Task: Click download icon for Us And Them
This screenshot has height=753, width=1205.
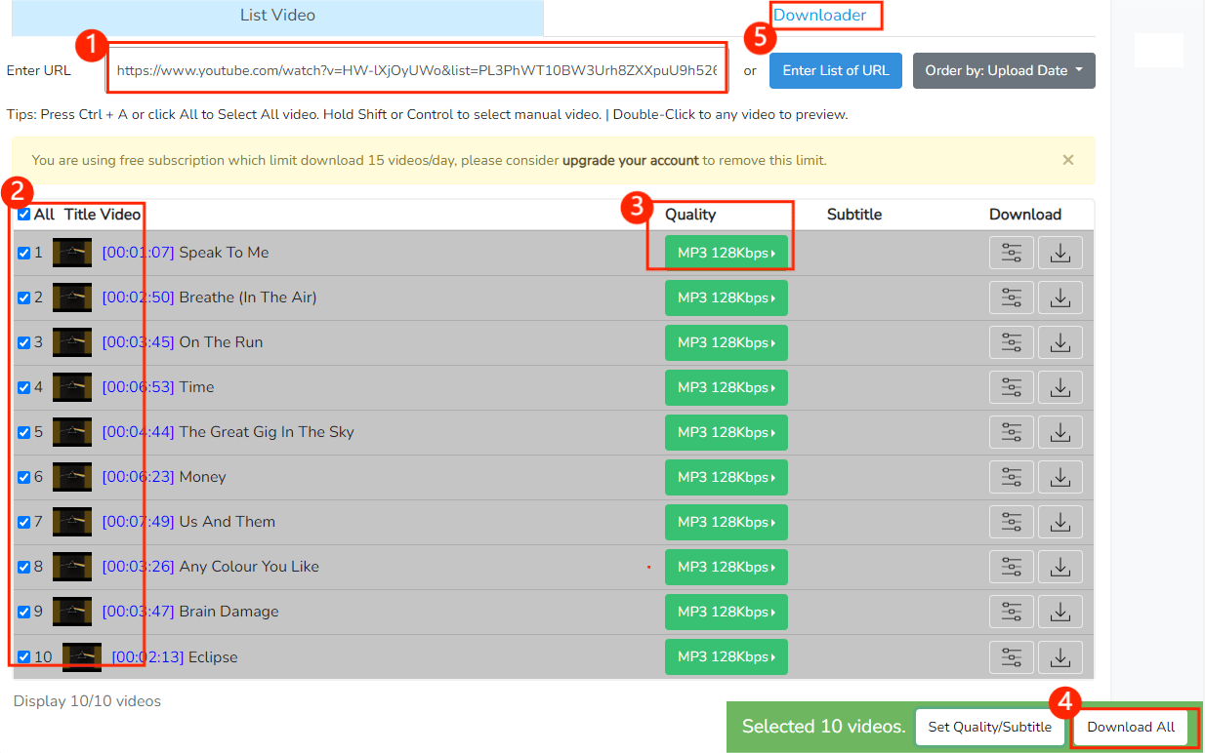Action: click(x=1060, y=522)
